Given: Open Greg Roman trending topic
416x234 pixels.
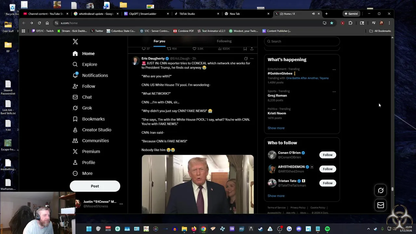Looking at the screenshot, I should click(x=277, y=96).
